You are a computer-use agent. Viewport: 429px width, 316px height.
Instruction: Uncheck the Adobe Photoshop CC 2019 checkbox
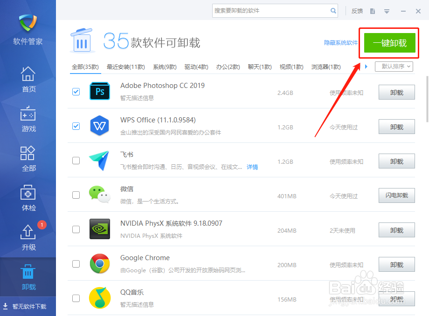point(76,92)
